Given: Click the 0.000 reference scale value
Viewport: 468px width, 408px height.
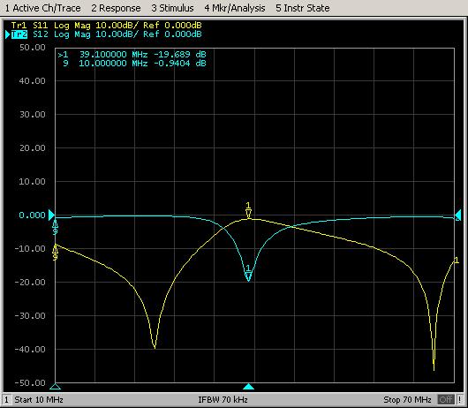Looking at the screenshot, I should click(x=33, y=215).
